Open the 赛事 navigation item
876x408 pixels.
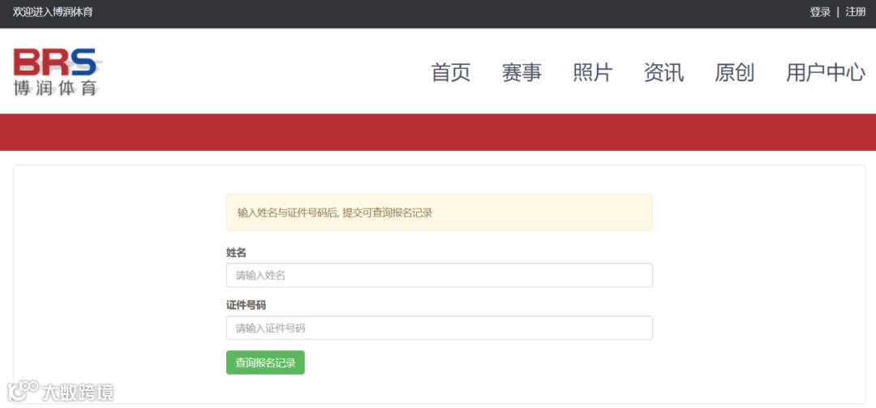coord(522,73)
